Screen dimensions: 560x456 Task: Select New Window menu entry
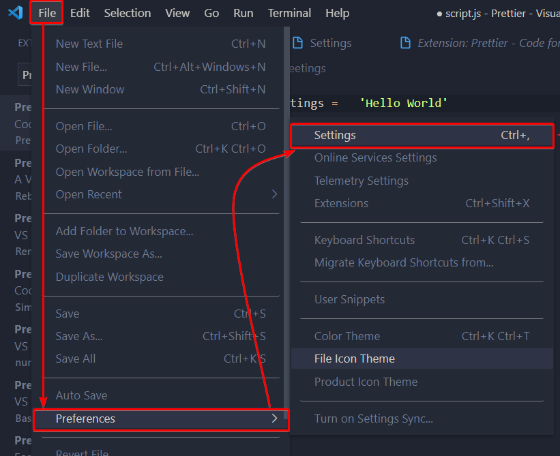pyautogui.click(x=161, y=89)
